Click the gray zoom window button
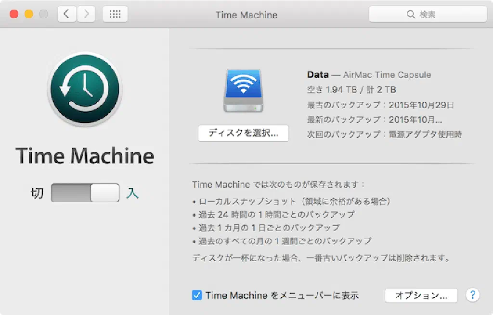 point(43,14)
